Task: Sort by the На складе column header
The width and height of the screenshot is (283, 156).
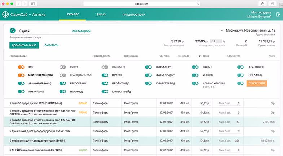Action: 183,56
